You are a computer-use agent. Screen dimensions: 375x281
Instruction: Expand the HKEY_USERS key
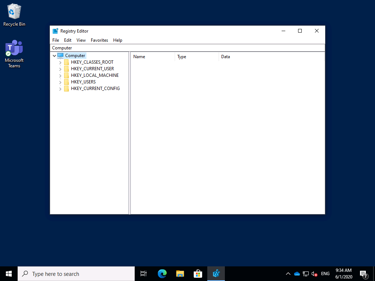point(60,82)
